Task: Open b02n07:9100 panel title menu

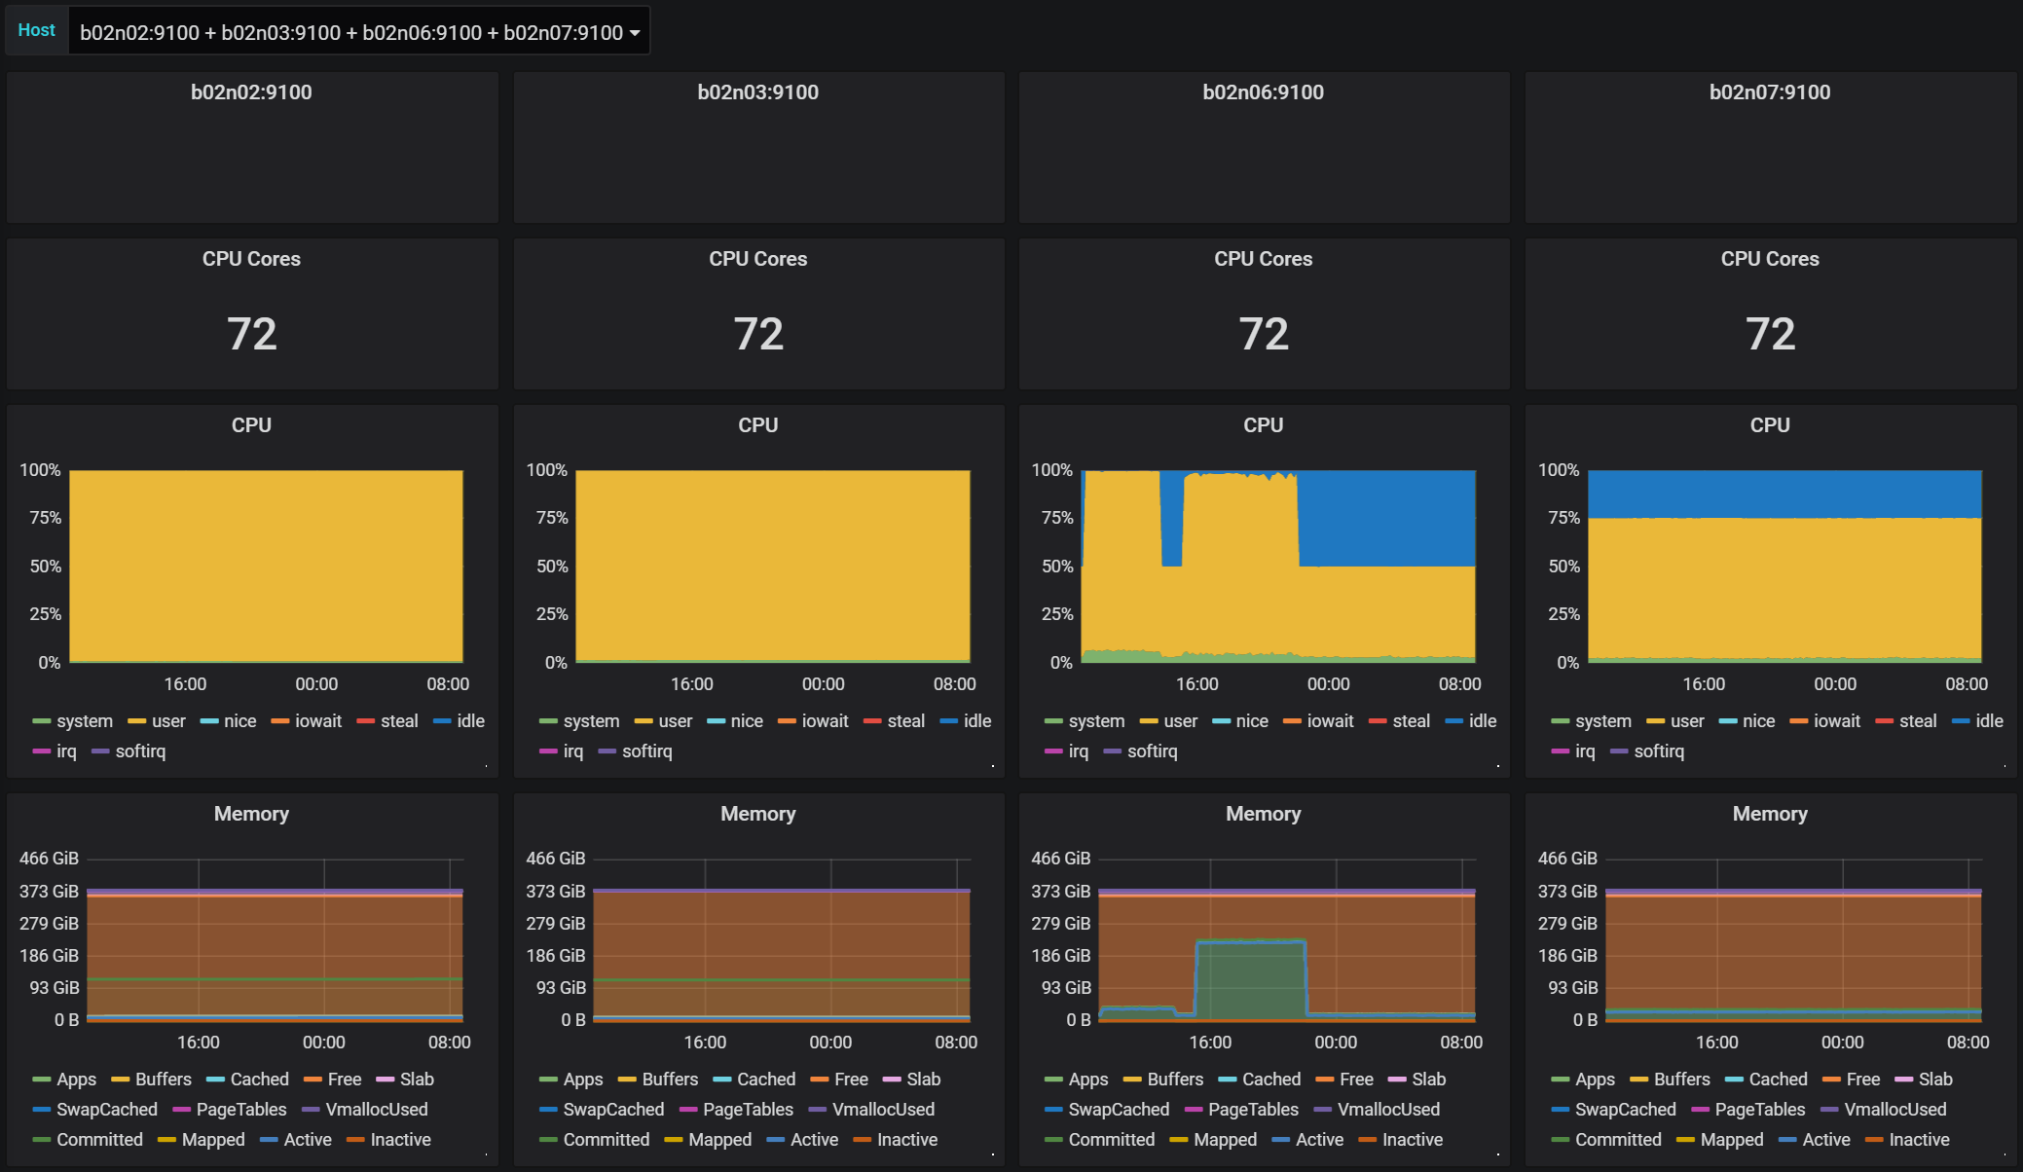Action: 1769,92
